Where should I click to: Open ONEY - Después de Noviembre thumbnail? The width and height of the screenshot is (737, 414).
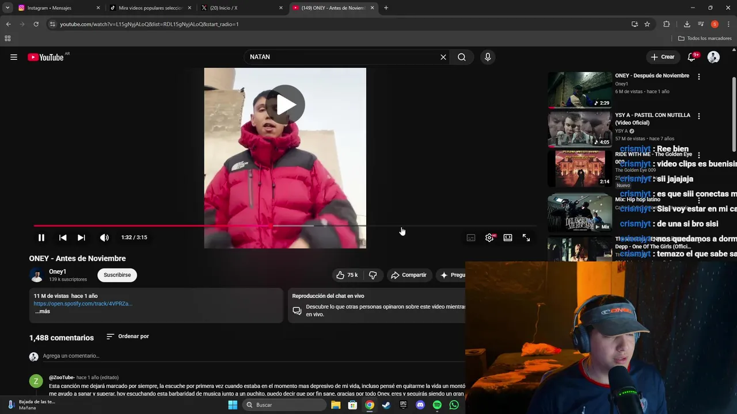(579, 90)
